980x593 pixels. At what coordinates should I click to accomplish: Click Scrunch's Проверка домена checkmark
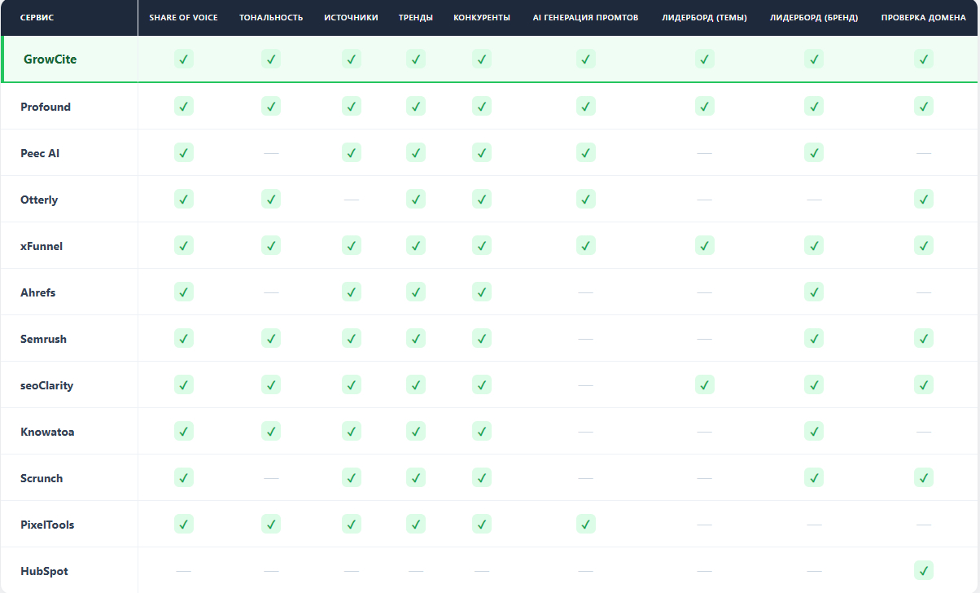point(923,477)
